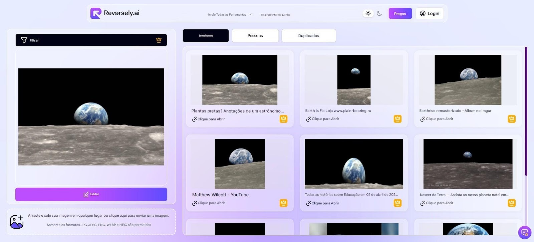Open the Matthew Wilcott YouTube thumbnail
The width and height of the screenshot is (534, 242).
tap(240, 164)
